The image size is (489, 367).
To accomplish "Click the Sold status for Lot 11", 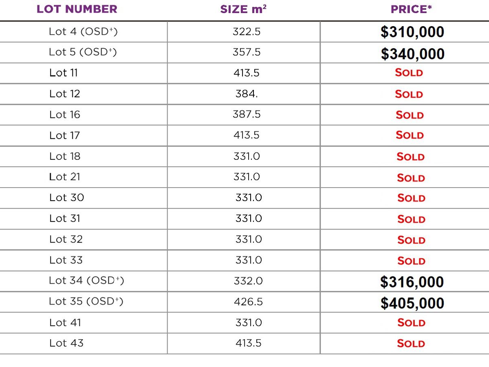I will pyautogui.click(x=409, y=73).
